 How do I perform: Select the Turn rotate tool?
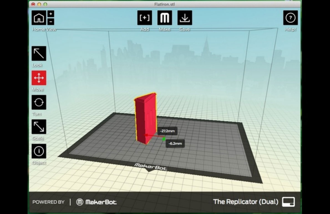click(39, 102)
